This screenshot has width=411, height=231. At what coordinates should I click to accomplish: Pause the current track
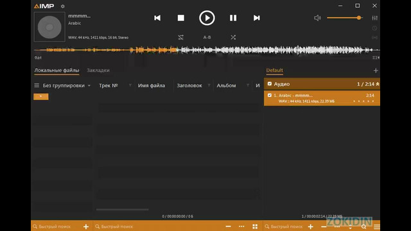tap(233, 18)
